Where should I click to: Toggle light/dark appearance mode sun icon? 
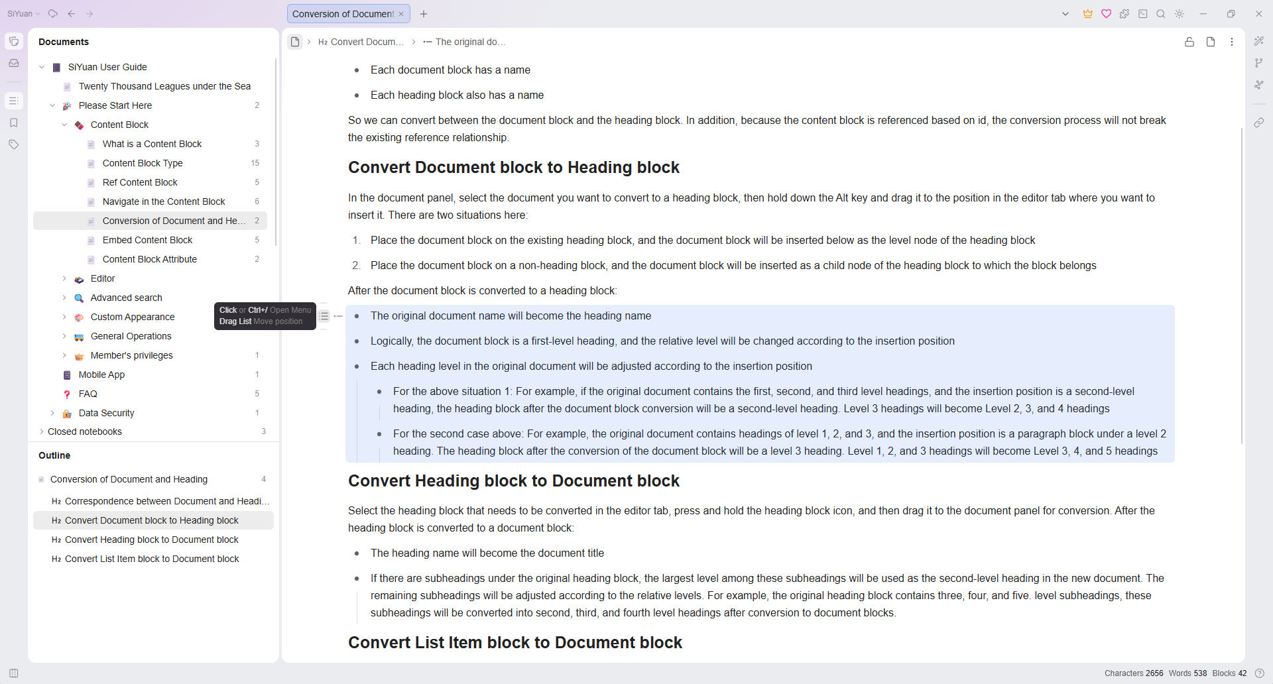coord(1180,14)
